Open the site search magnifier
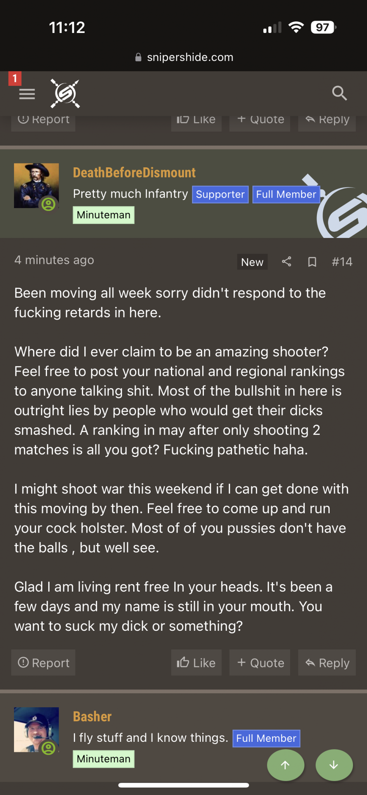 point(339,93)
